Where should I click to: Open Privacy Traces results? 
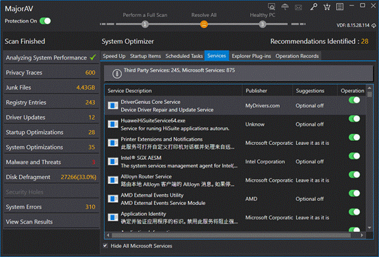pos(51,72)
